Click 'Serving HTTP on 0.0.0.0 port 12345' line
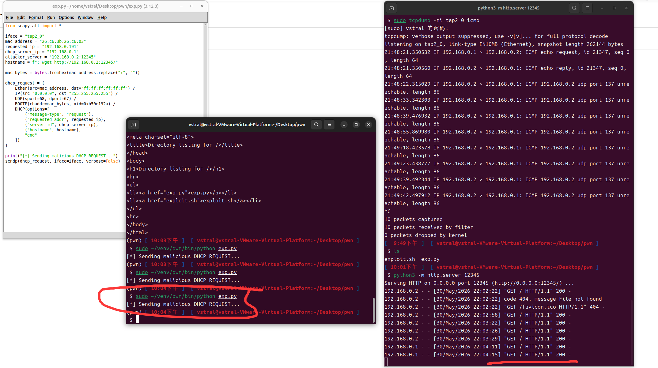The image size is (658, 368). click(x=479, y=283)
